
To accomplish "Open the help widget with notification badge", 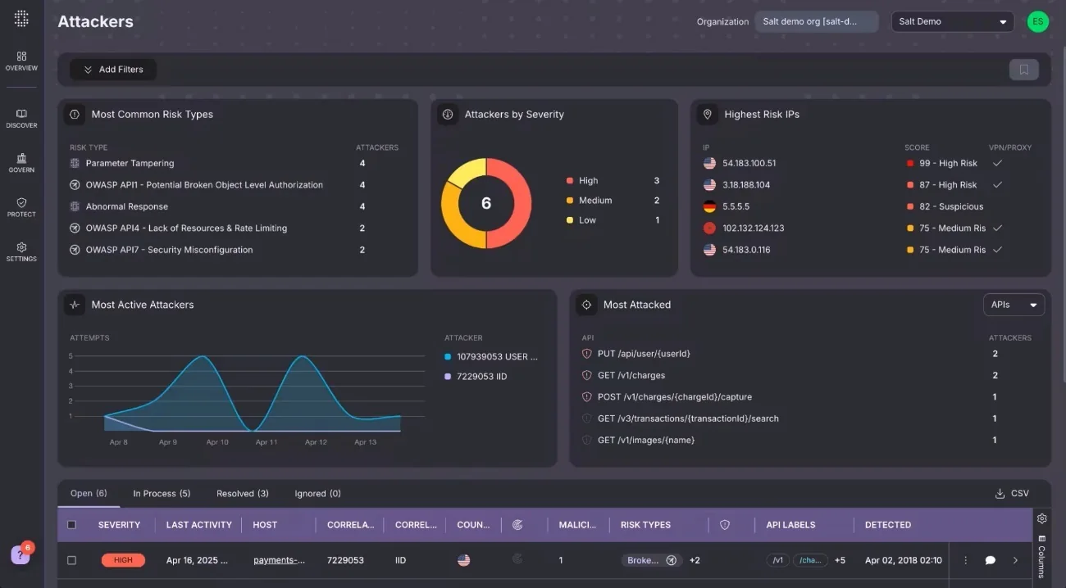I will pyautogui.click(x=21, y=554).
